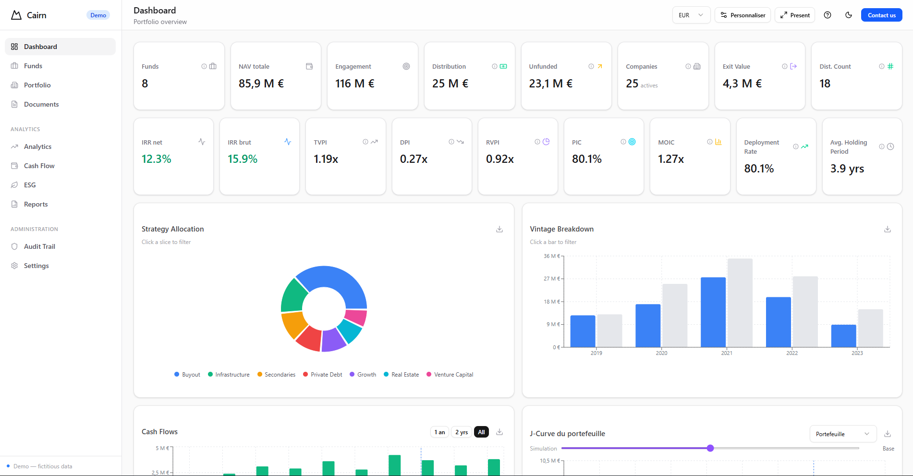Click the Present expand icon
The image size is (913, 476).
[784, 15]
